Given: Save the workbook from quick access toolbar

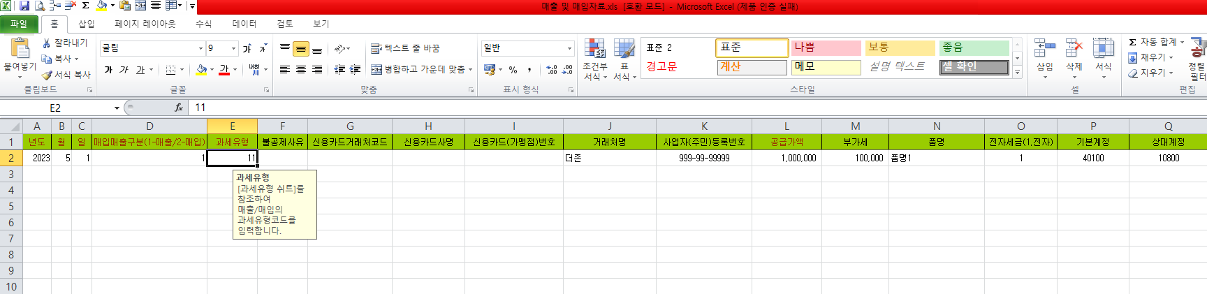Looking at the screenshot, I should pyautogui.click(x=24, y=6).
